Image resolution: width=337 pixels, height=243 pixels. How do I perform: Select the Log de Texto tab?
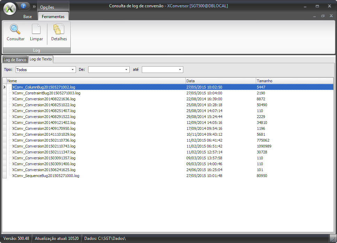click(41, 59)
